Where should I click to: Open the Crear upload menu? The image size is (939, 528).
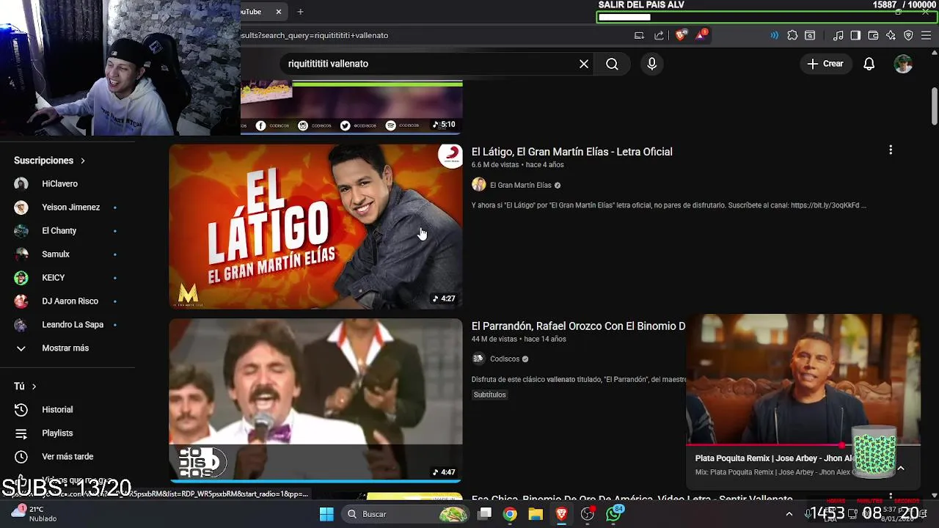(825, 64)
